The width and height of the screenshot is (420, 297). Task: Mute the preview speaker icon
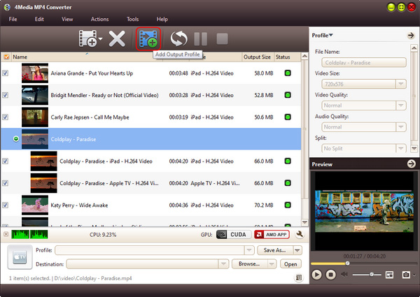point(344,274)
